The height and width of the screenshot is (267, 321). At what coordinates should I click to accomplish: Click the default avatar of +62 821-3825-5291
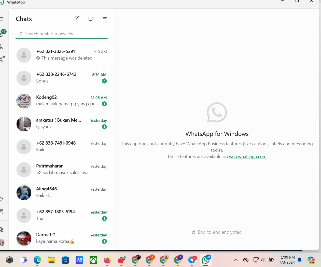pyautogui.click(x=24, y=55)
